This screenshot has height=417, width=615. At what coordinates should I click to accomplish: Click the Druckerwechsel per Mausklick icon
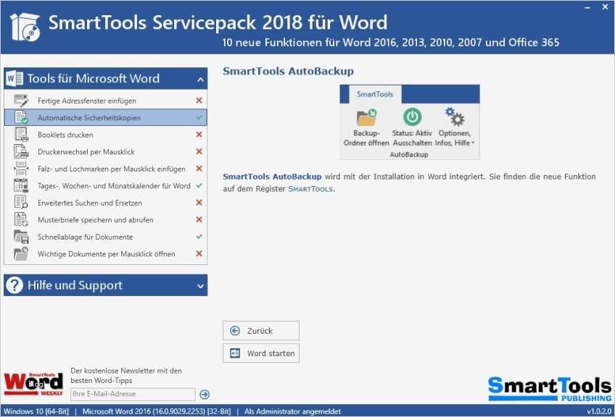coord(21,151)
